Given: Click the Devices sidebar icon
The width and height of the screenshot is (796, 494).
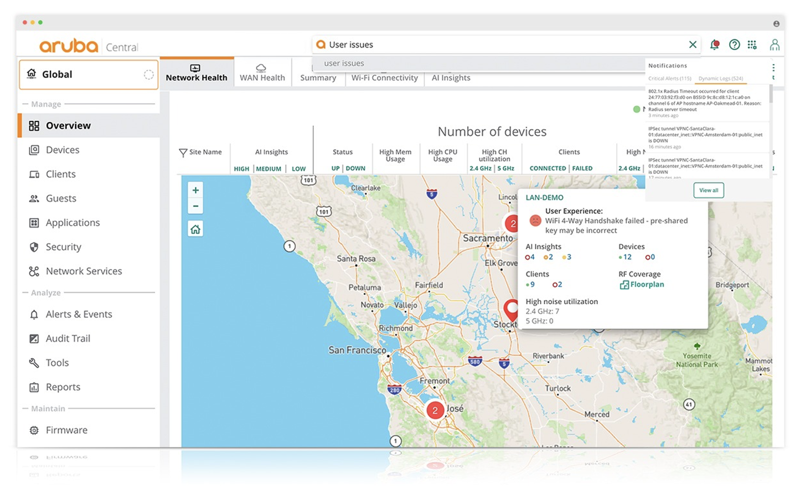Looking at the screenshot, I should coord(34,150).
